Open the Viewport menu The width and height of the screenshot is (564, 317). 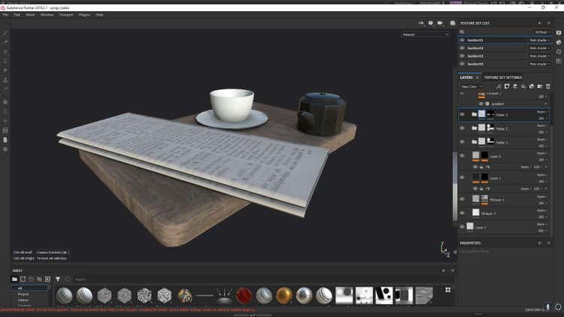coord(66,15)
